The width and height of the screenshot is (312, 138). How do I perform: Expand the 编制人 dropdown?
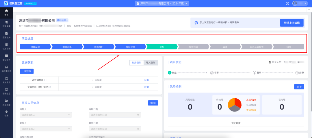[x=46, y=115]
